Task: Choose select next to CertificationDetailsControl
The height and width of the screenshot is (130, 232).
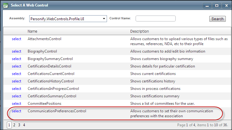Action: 16,66
